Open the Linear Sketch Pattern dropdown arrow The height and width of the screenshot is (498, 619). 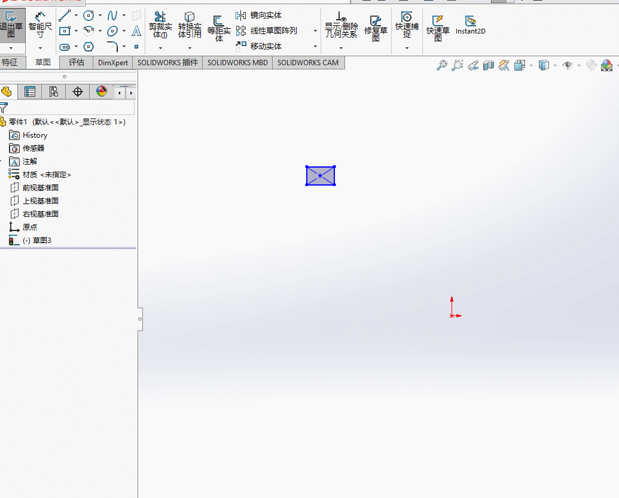[x=315, y=31]
